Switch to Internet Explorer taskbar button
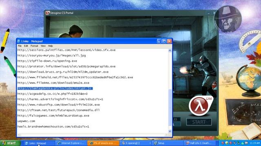Screen dimensions: 261x146 71,143
